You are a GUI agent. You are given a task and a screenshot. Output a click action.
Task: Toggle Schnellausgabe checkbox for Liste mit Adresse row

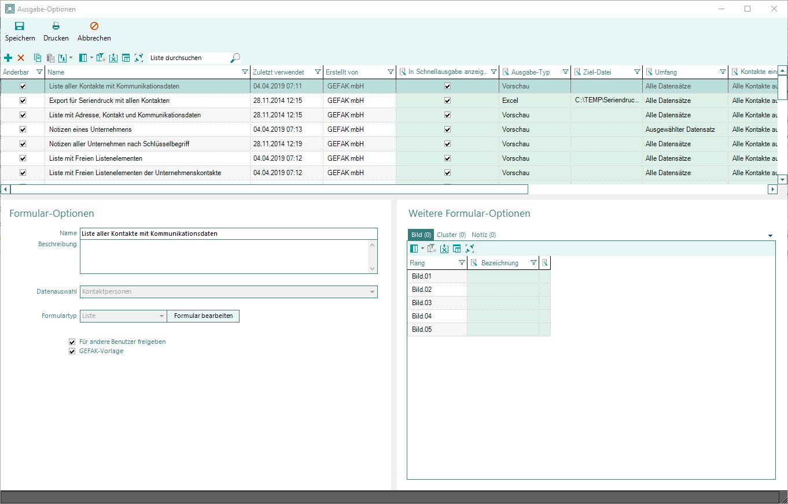pyautogui.click(x=447, y=115)
